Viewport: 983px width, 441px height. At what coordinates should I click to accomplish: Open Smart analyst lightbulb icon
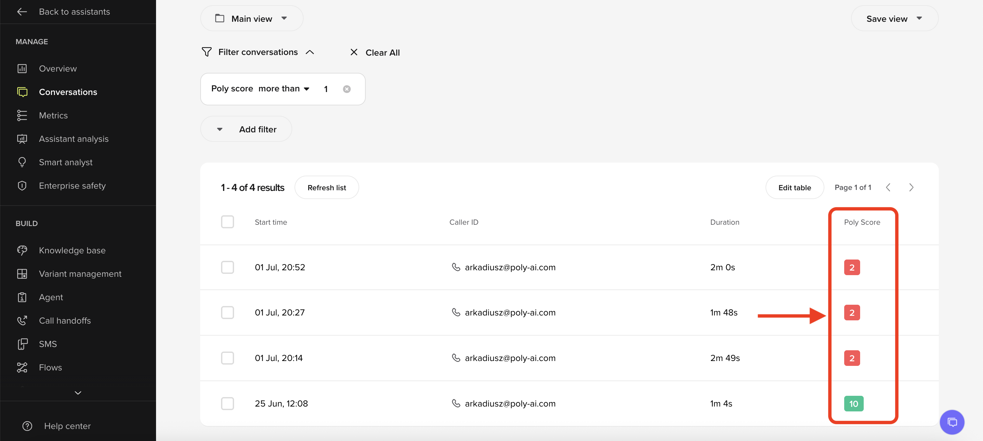point(22,162)
